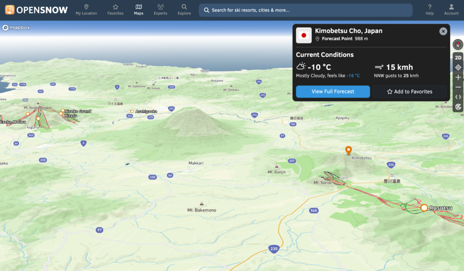
Task: Open the Experts section
Action: pyautogui.click(x=160, y=9)
